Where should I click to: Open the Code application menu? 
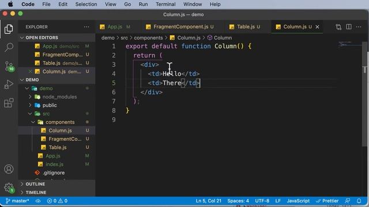coord(28,4)
